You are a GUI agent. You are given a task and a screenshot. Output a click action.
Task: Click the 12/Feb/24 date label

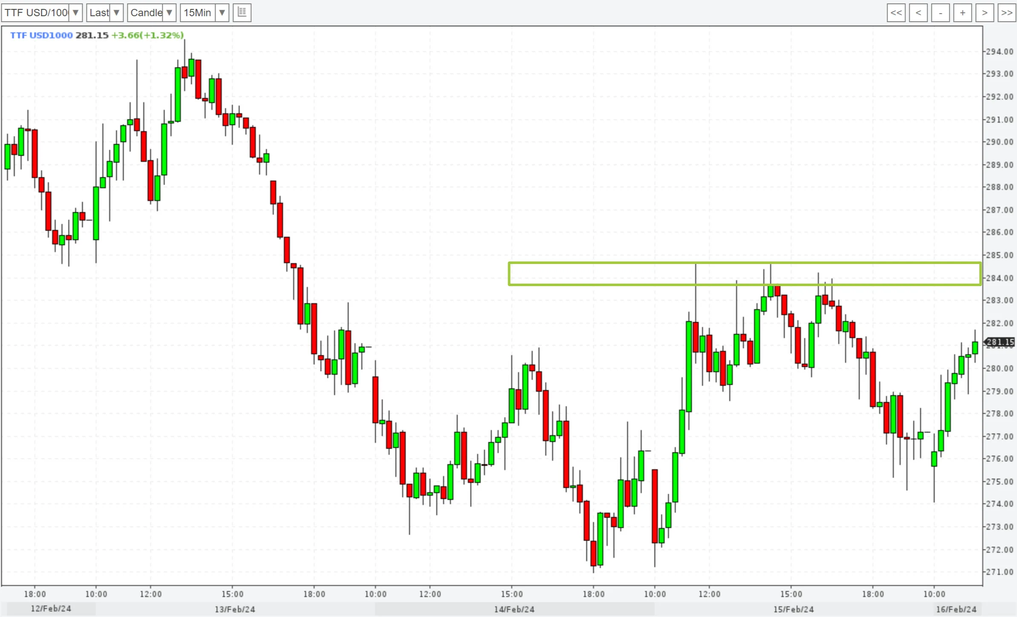click(51, 608)
